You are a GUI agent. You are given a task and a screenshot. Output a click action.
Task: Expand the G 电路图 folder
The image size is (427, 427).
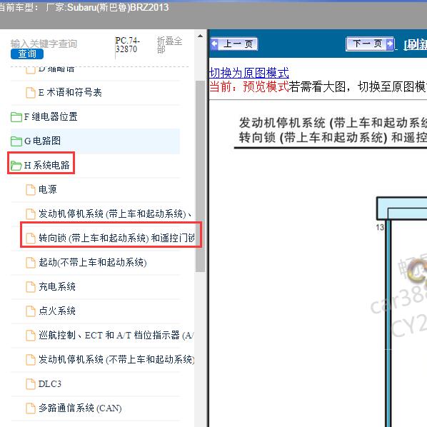pyautogui.click(x=42, y=141)
